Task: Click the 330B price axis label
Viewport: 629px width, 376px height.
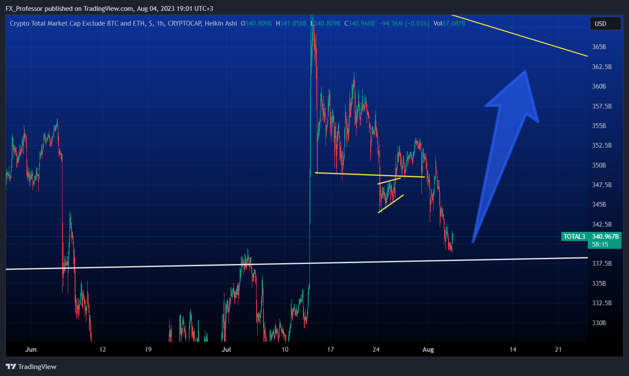Action: (x=599, y=323)
